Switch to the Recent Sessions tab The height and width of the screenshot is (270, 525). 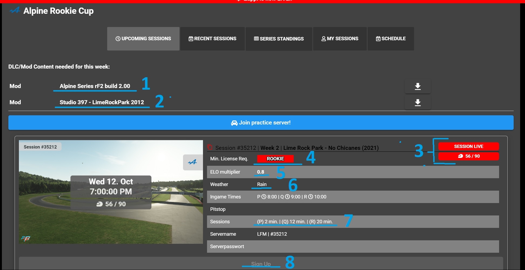point(212,39)
